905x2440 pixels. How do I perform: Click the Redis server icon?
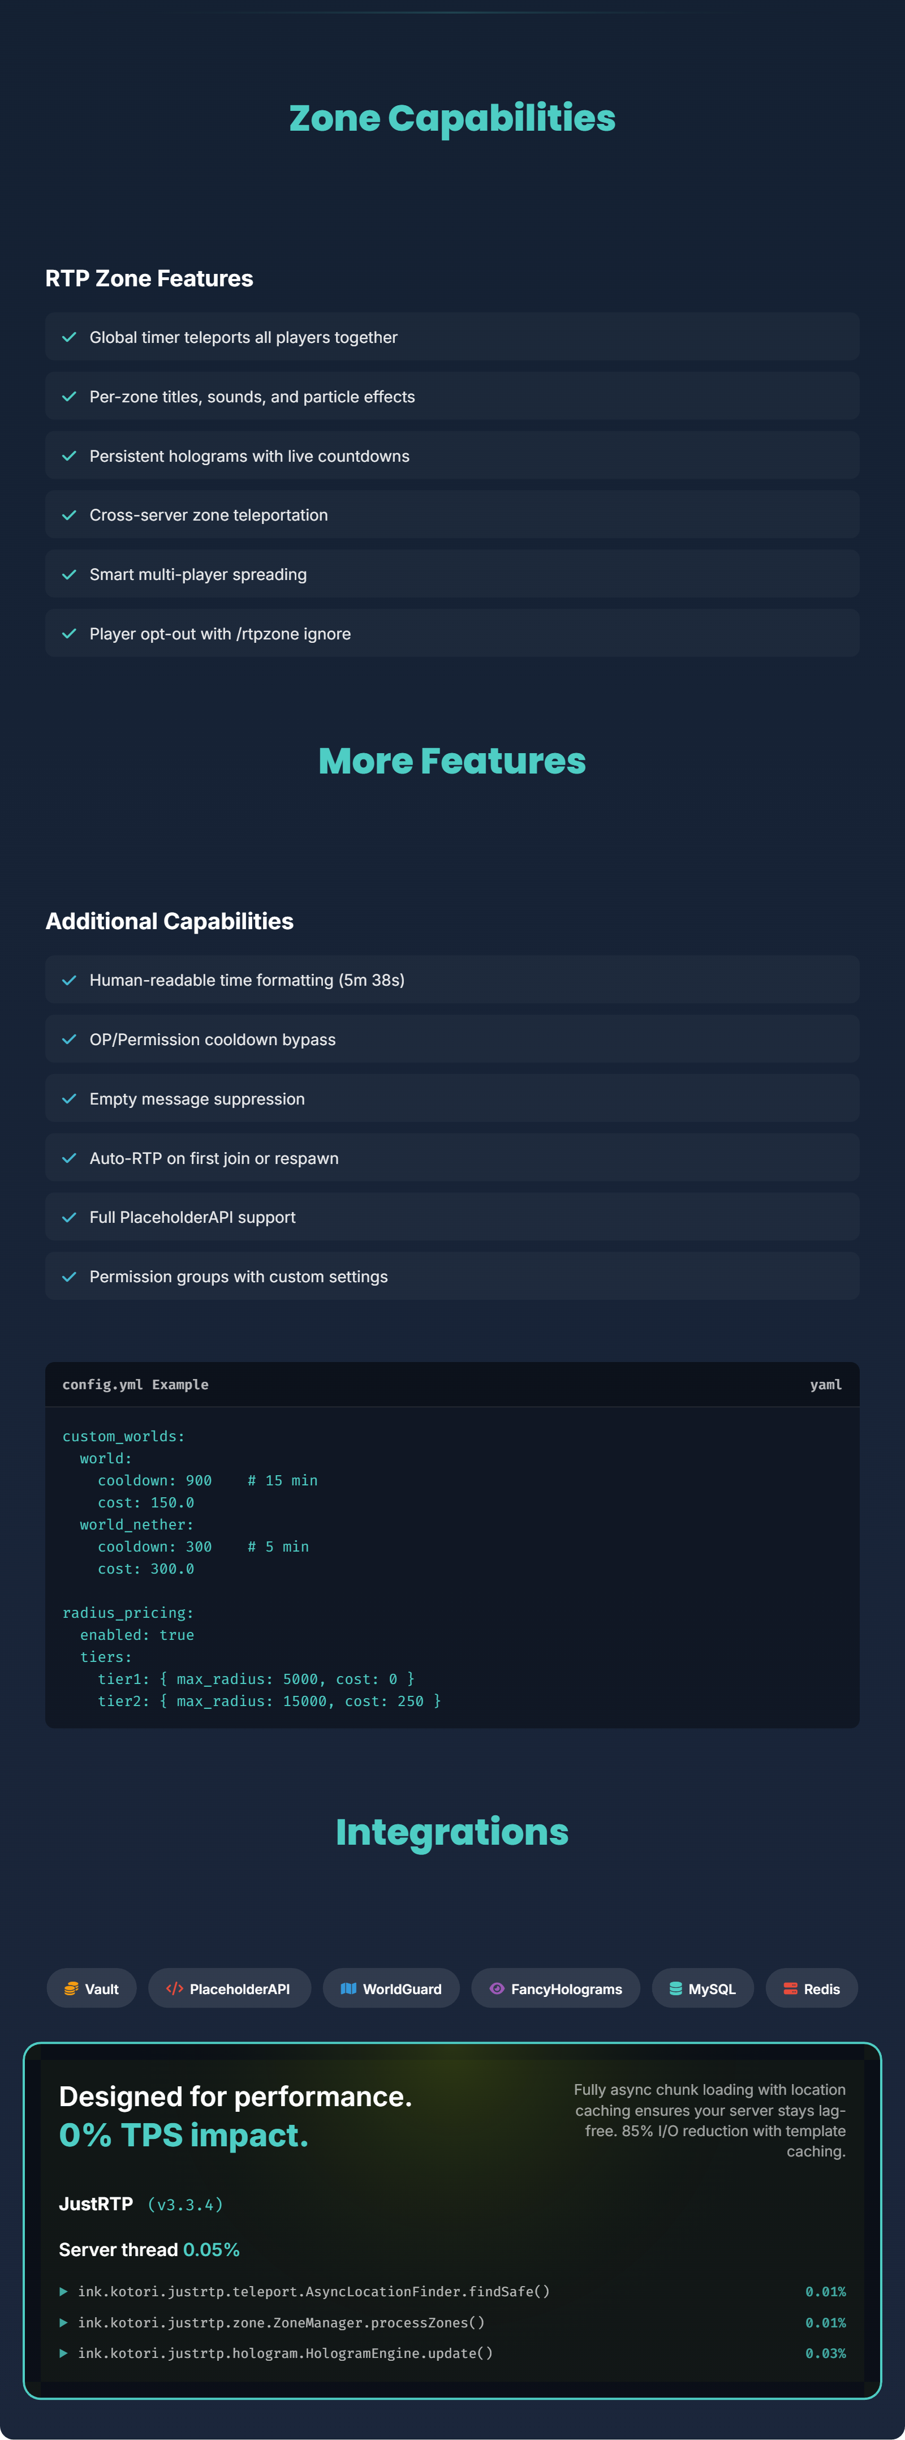790,1988
